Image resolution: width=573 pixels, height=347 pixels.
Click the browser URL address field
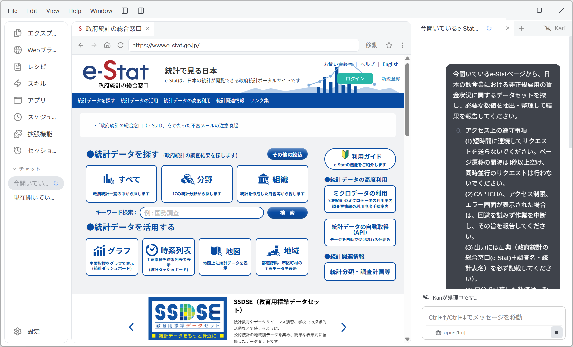click(x=244, y=45)
